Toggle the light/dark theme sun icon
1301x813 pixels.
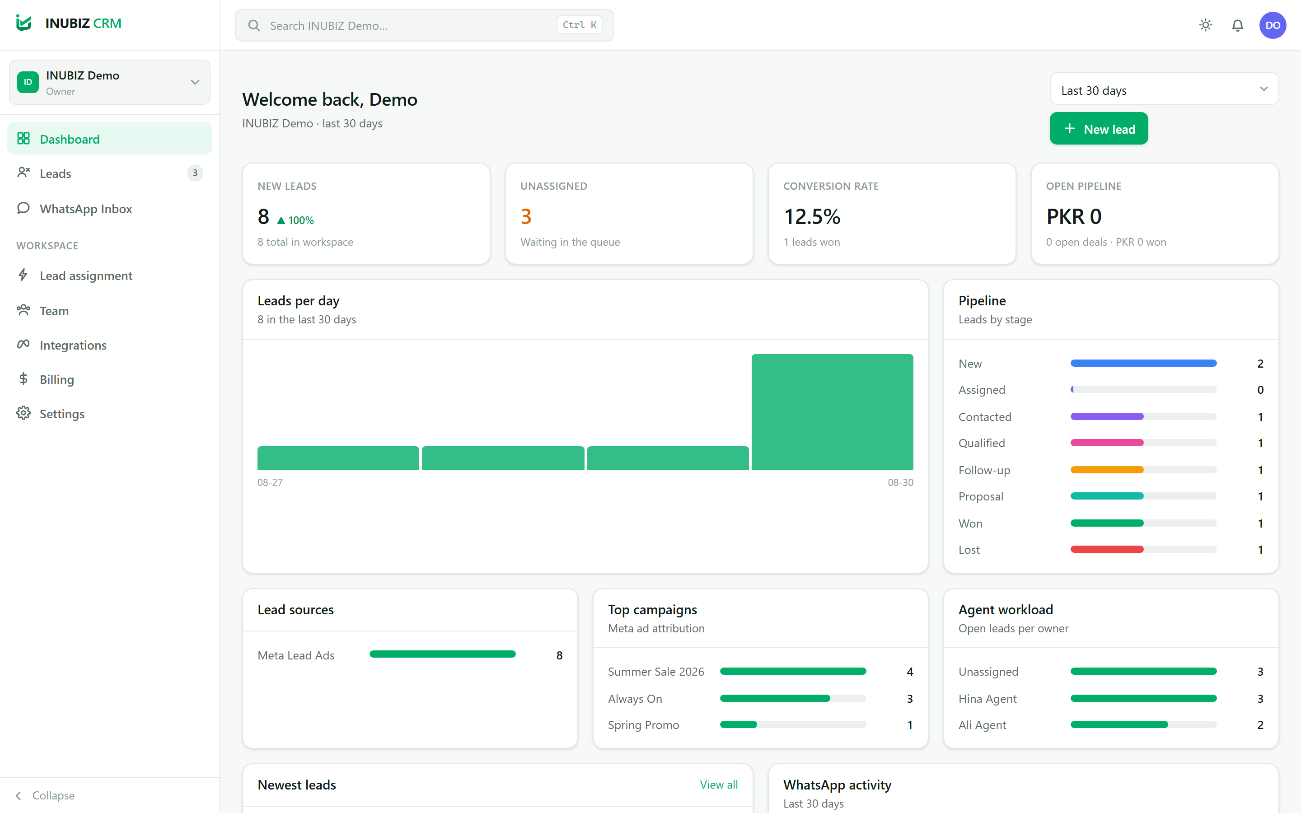coord(1205,25)
